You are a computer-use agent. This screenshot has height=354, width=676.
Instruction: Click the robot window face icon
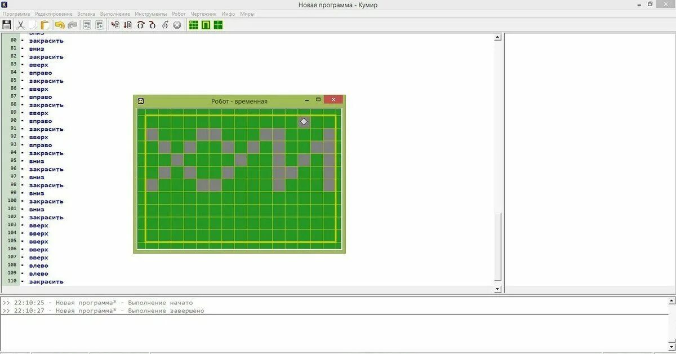point(141,101)
